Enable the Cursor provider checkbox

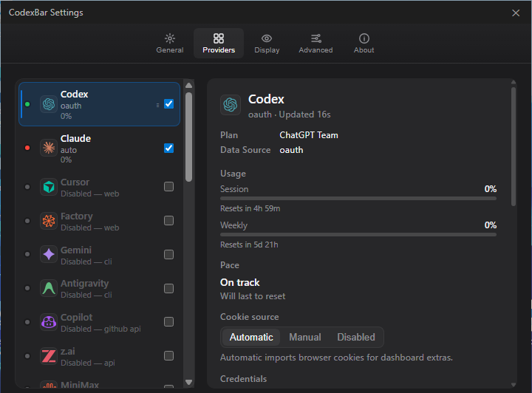click(x=168, y=186)
